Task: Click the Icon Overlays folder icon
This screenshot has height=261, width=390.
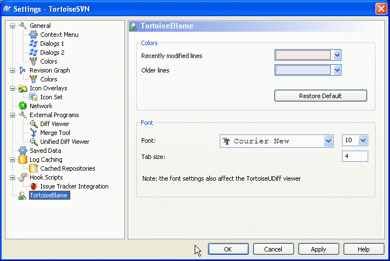Action: [x=23, y=88]
